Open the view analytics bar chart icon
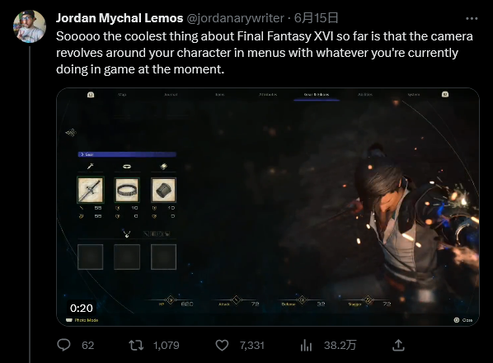Screen dimensions: 493x363 point(306,345)
